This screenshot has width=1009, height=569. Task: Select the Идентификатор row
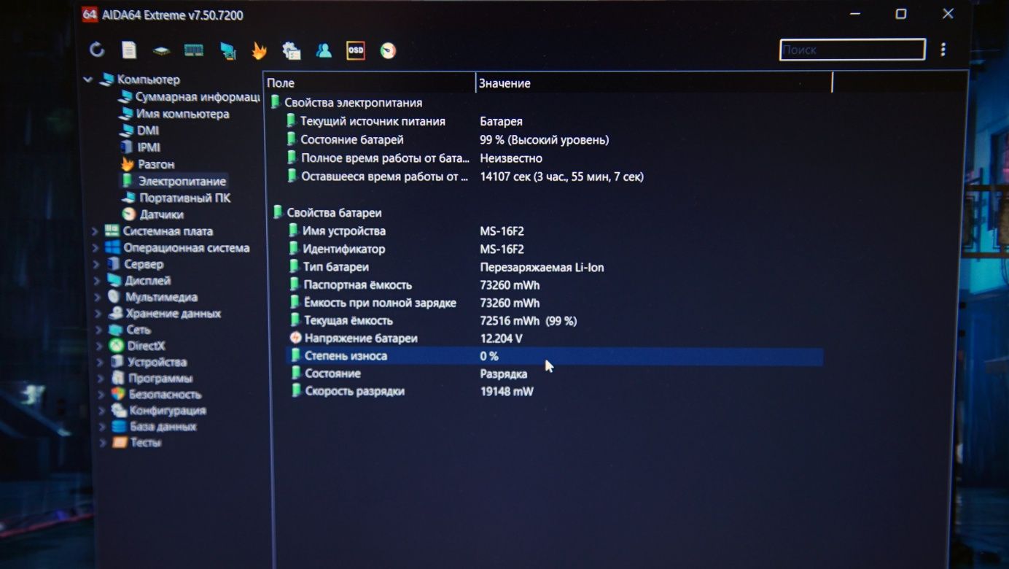(554, 249)
